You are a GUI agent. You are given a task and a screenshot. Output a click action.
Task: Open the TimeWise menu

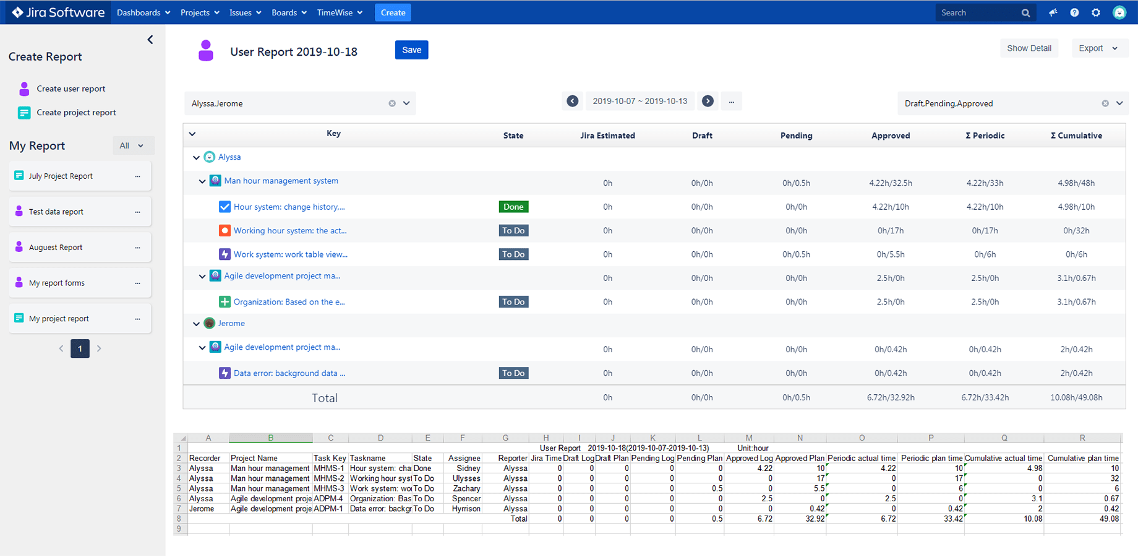click(340, 12)
